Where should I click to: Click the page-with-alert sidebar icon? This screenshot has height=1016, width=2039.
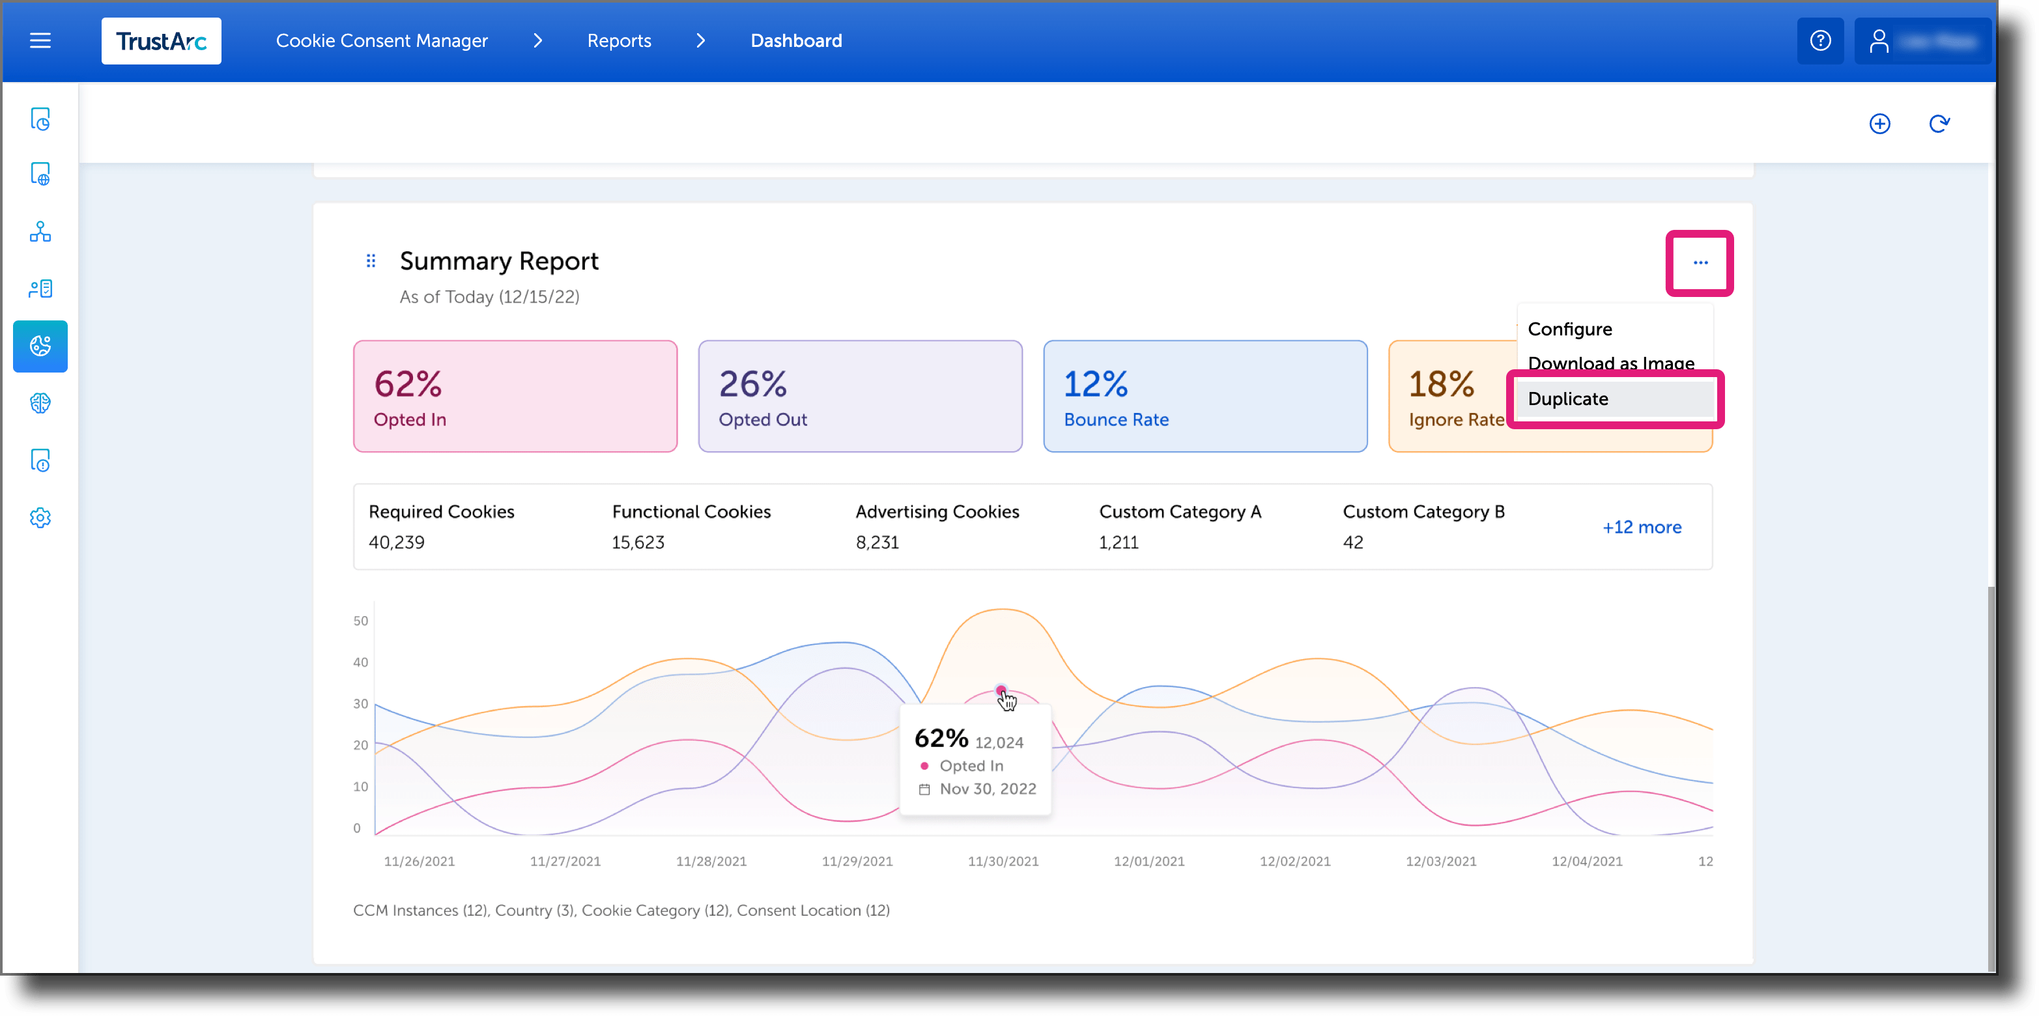tap(40, 460)
